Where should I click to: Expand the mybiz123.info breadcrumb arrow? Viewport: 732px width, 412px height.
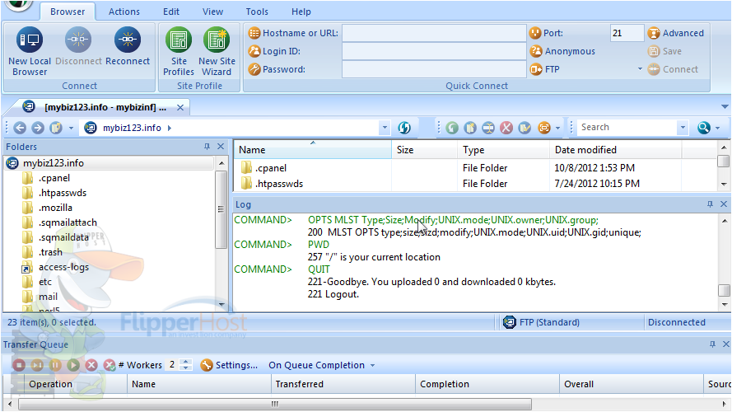tap(170, 128)
